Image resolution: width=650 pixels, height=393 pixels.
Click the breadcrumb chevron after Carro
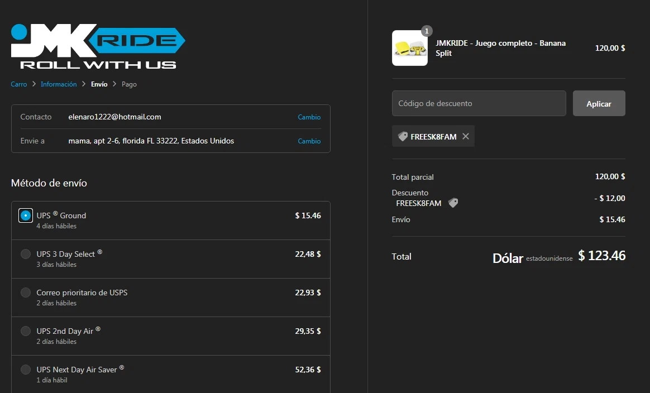[34, 84]
